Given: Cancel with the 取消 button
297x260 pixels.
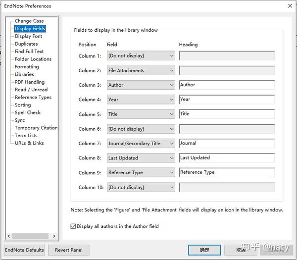Looking at the screenshot, I should point(241,250).
